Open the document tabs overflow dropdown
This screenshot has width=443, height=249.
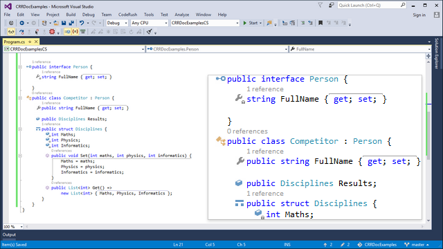(429, 41)
